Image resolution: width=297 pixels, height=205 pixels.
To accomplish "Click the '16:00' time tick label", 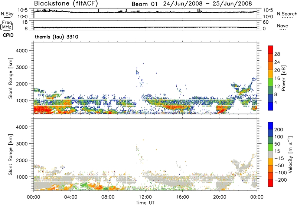I will point(182,197).
